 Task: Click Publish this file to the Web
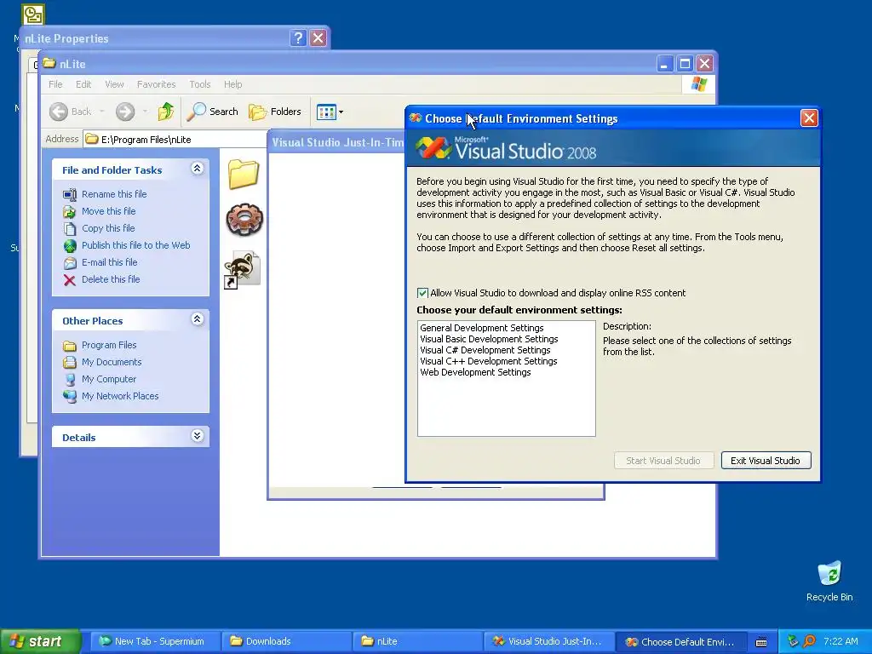click(x=135, y=245)
